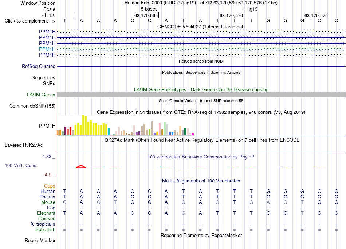Click position text 'chr12:63,170,560-63,170,576 (17 bp)'

[239, 3]
